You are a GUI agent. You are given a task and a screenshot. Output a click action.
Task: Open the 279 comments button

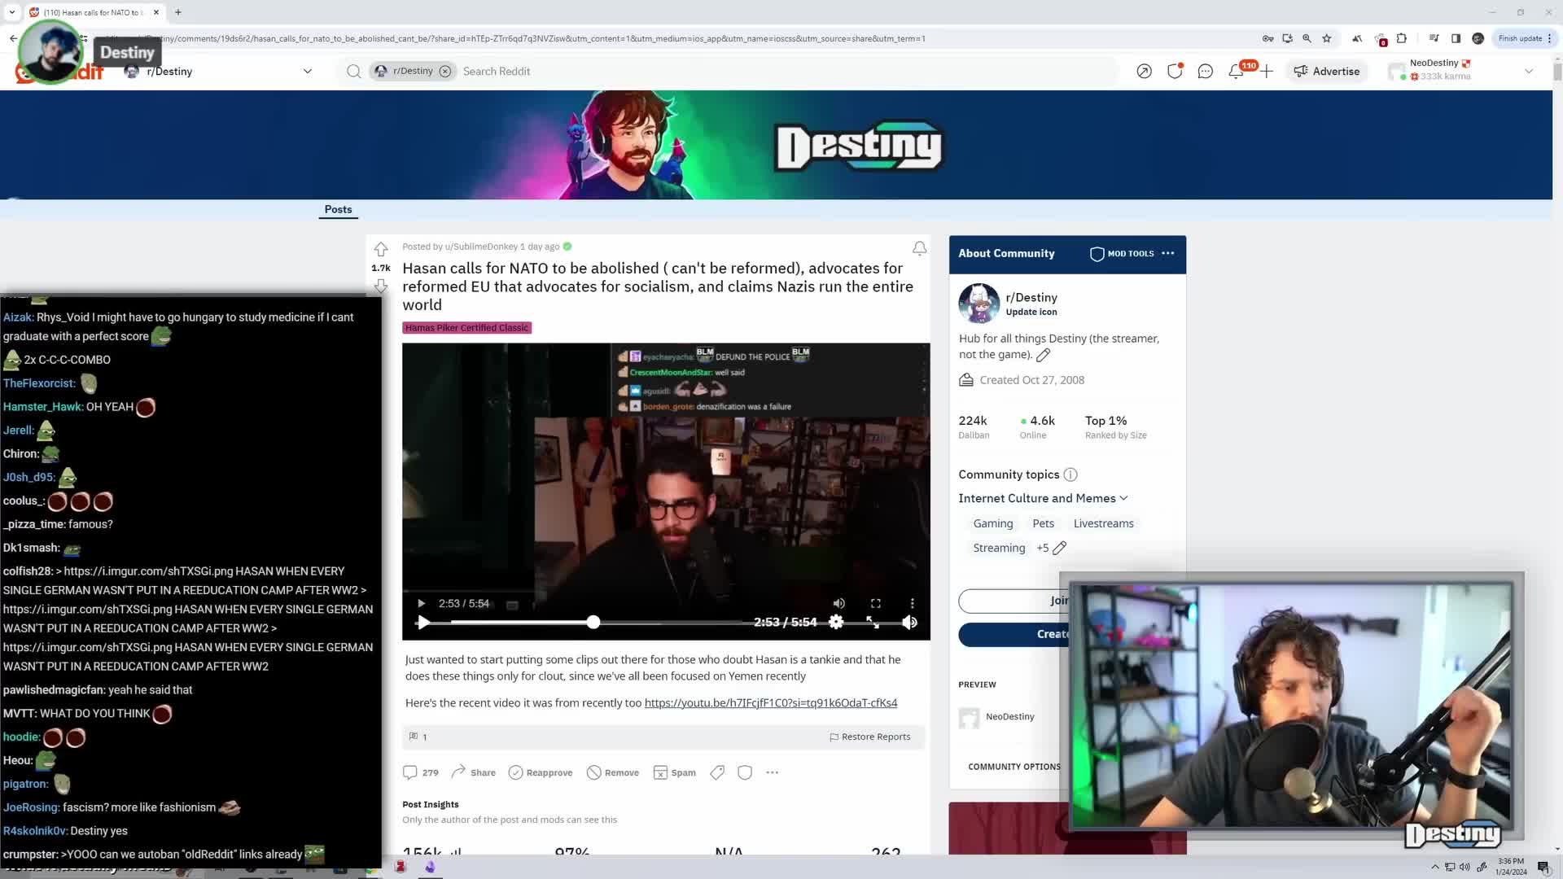point(421,772)
